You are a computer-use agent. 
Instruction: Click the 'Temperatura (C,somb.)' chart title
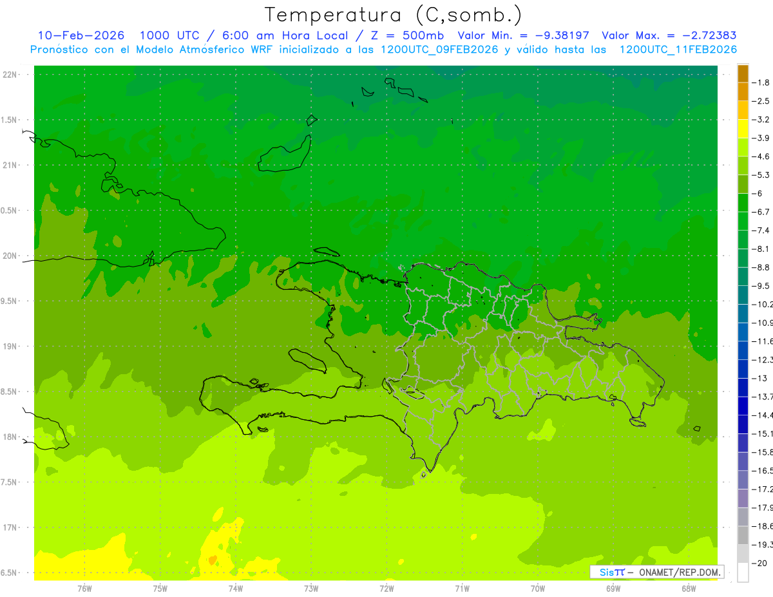pyautogui.click(x=394, y=15)
